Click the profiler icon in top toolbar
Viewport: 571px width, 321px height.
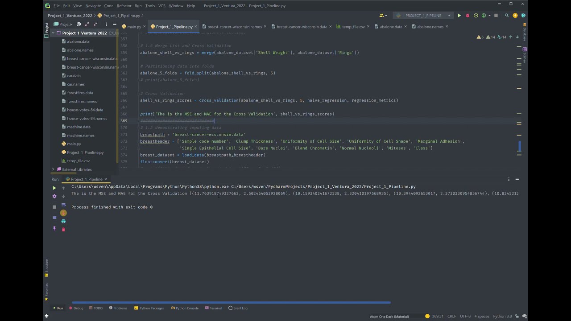(x=484, y=16)
